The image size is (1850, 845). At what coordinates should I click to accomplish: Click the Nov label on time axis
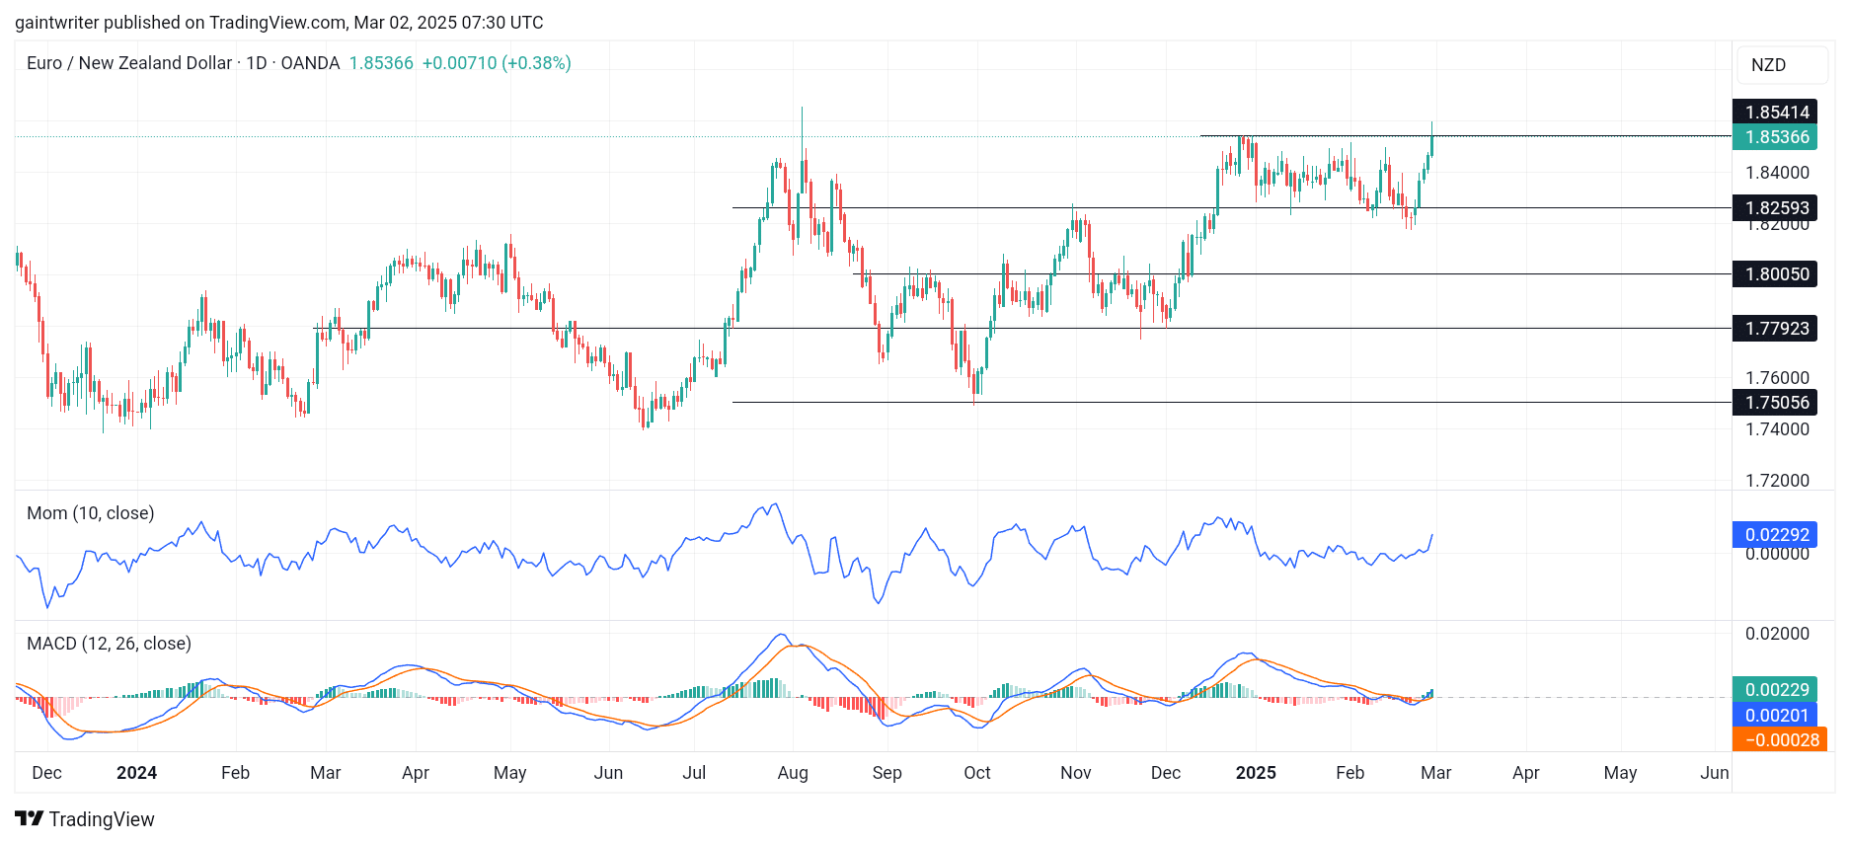pos(1075,773)
